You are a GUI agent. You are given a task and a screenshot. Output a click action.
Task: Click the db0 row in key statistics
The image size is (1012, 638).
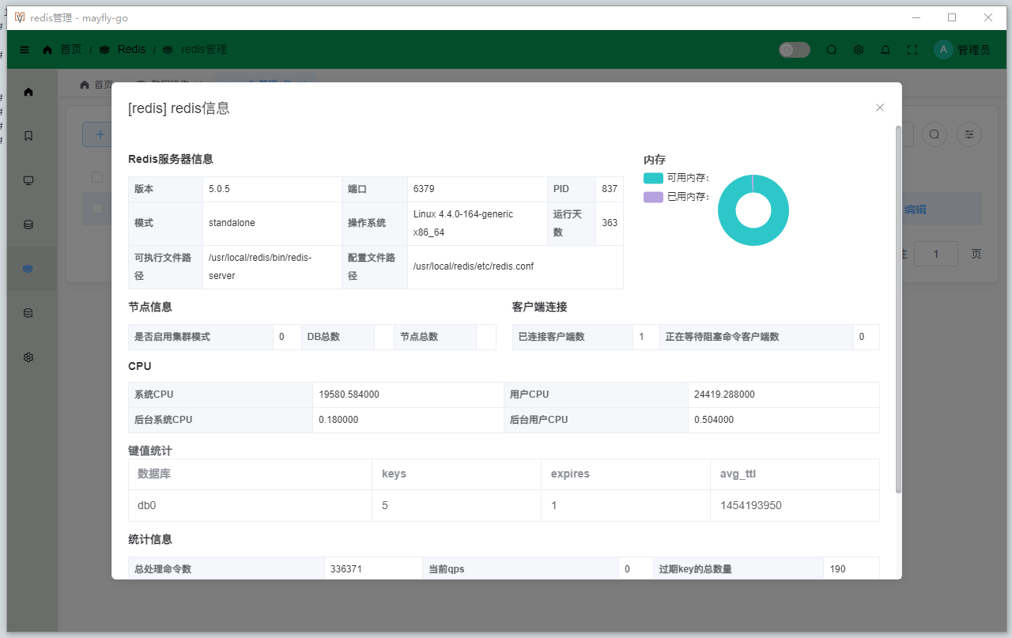[x=504, y=505]
